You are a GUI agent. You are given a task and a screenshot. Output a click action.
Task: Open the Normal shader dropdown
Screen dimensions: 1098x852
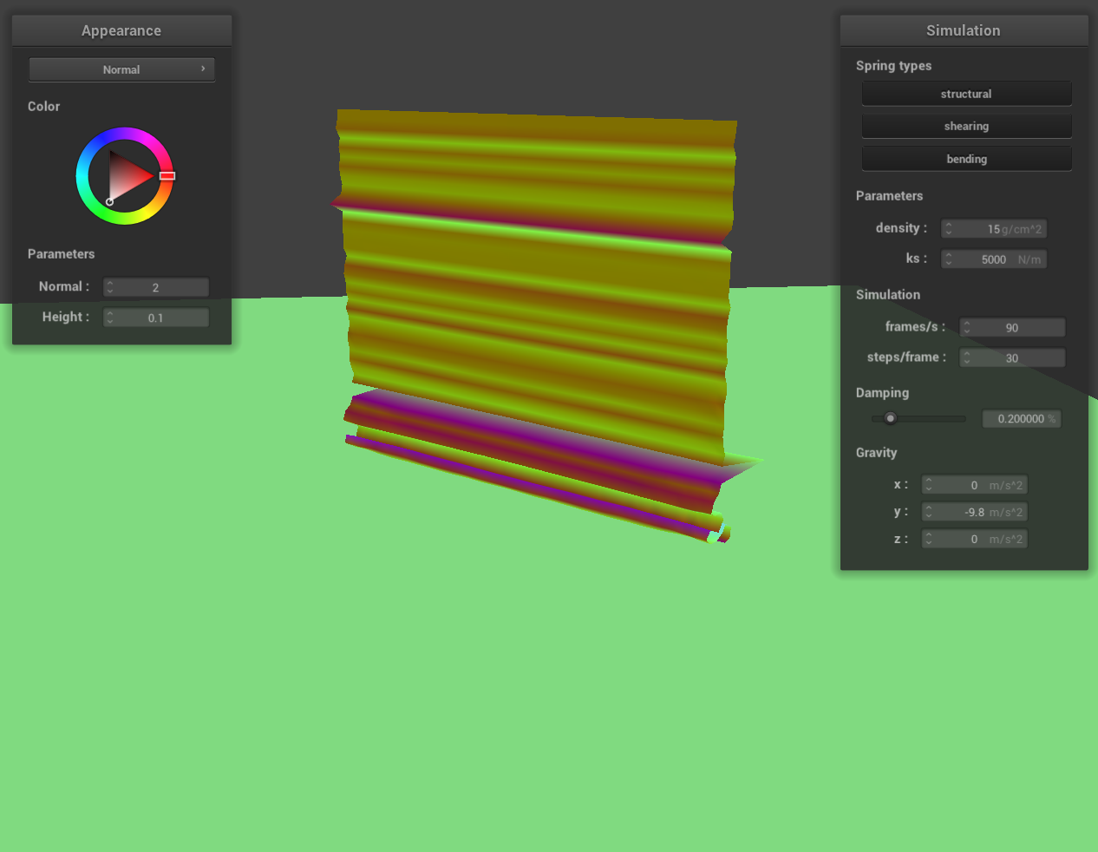click(121, 69)
